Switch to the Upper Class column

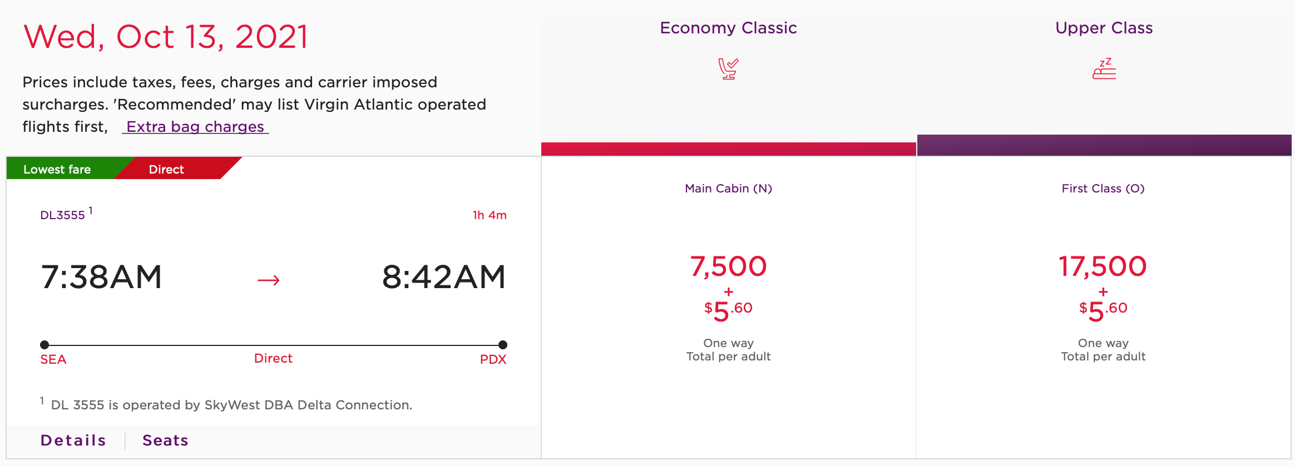coord(1103,28)
